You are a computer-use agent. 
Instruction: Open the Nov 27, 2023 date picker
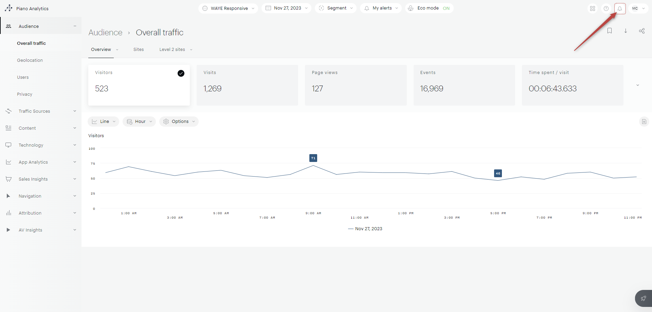(287, 8)
